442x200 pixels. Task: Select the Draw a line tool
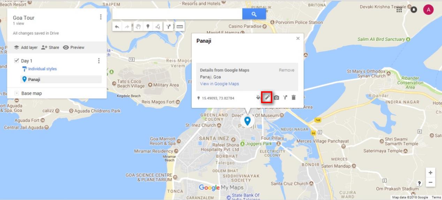pos(158,26)
